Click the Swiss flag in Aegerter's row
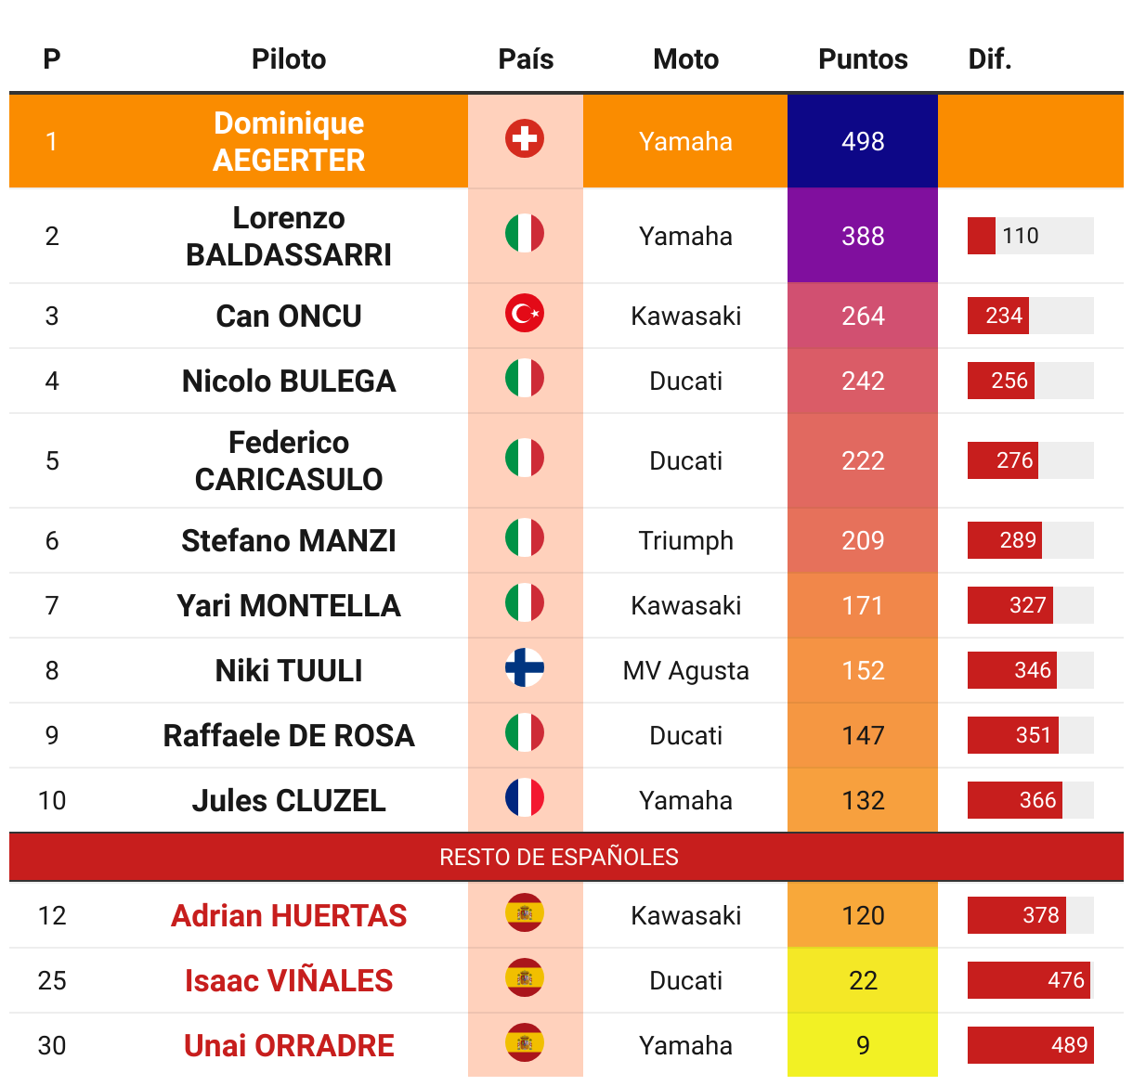 (x=525, y=139)
